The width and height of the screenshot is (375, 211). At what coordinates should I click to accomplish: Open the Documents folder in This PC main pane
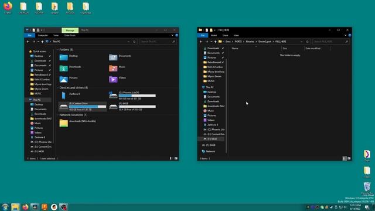click(x=120, y=57)
